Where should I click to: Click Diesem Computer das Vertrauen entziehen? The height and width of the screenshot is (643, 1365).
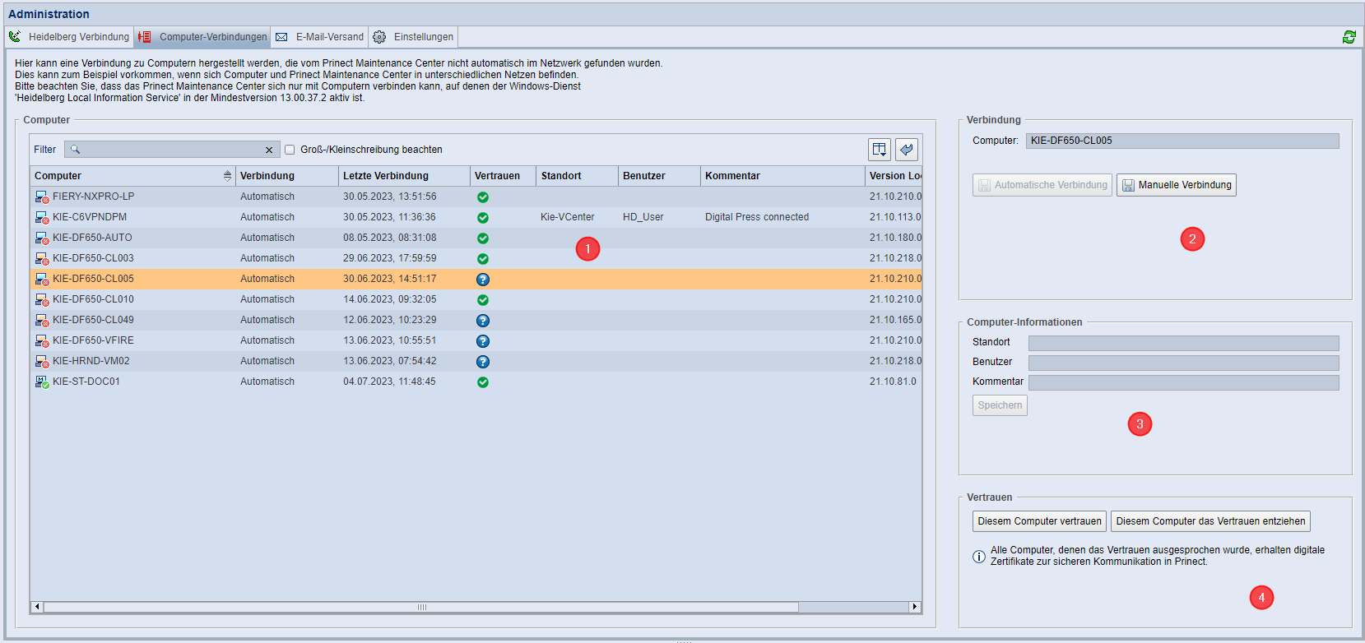pyautogui.click(x=1210, y=521)
